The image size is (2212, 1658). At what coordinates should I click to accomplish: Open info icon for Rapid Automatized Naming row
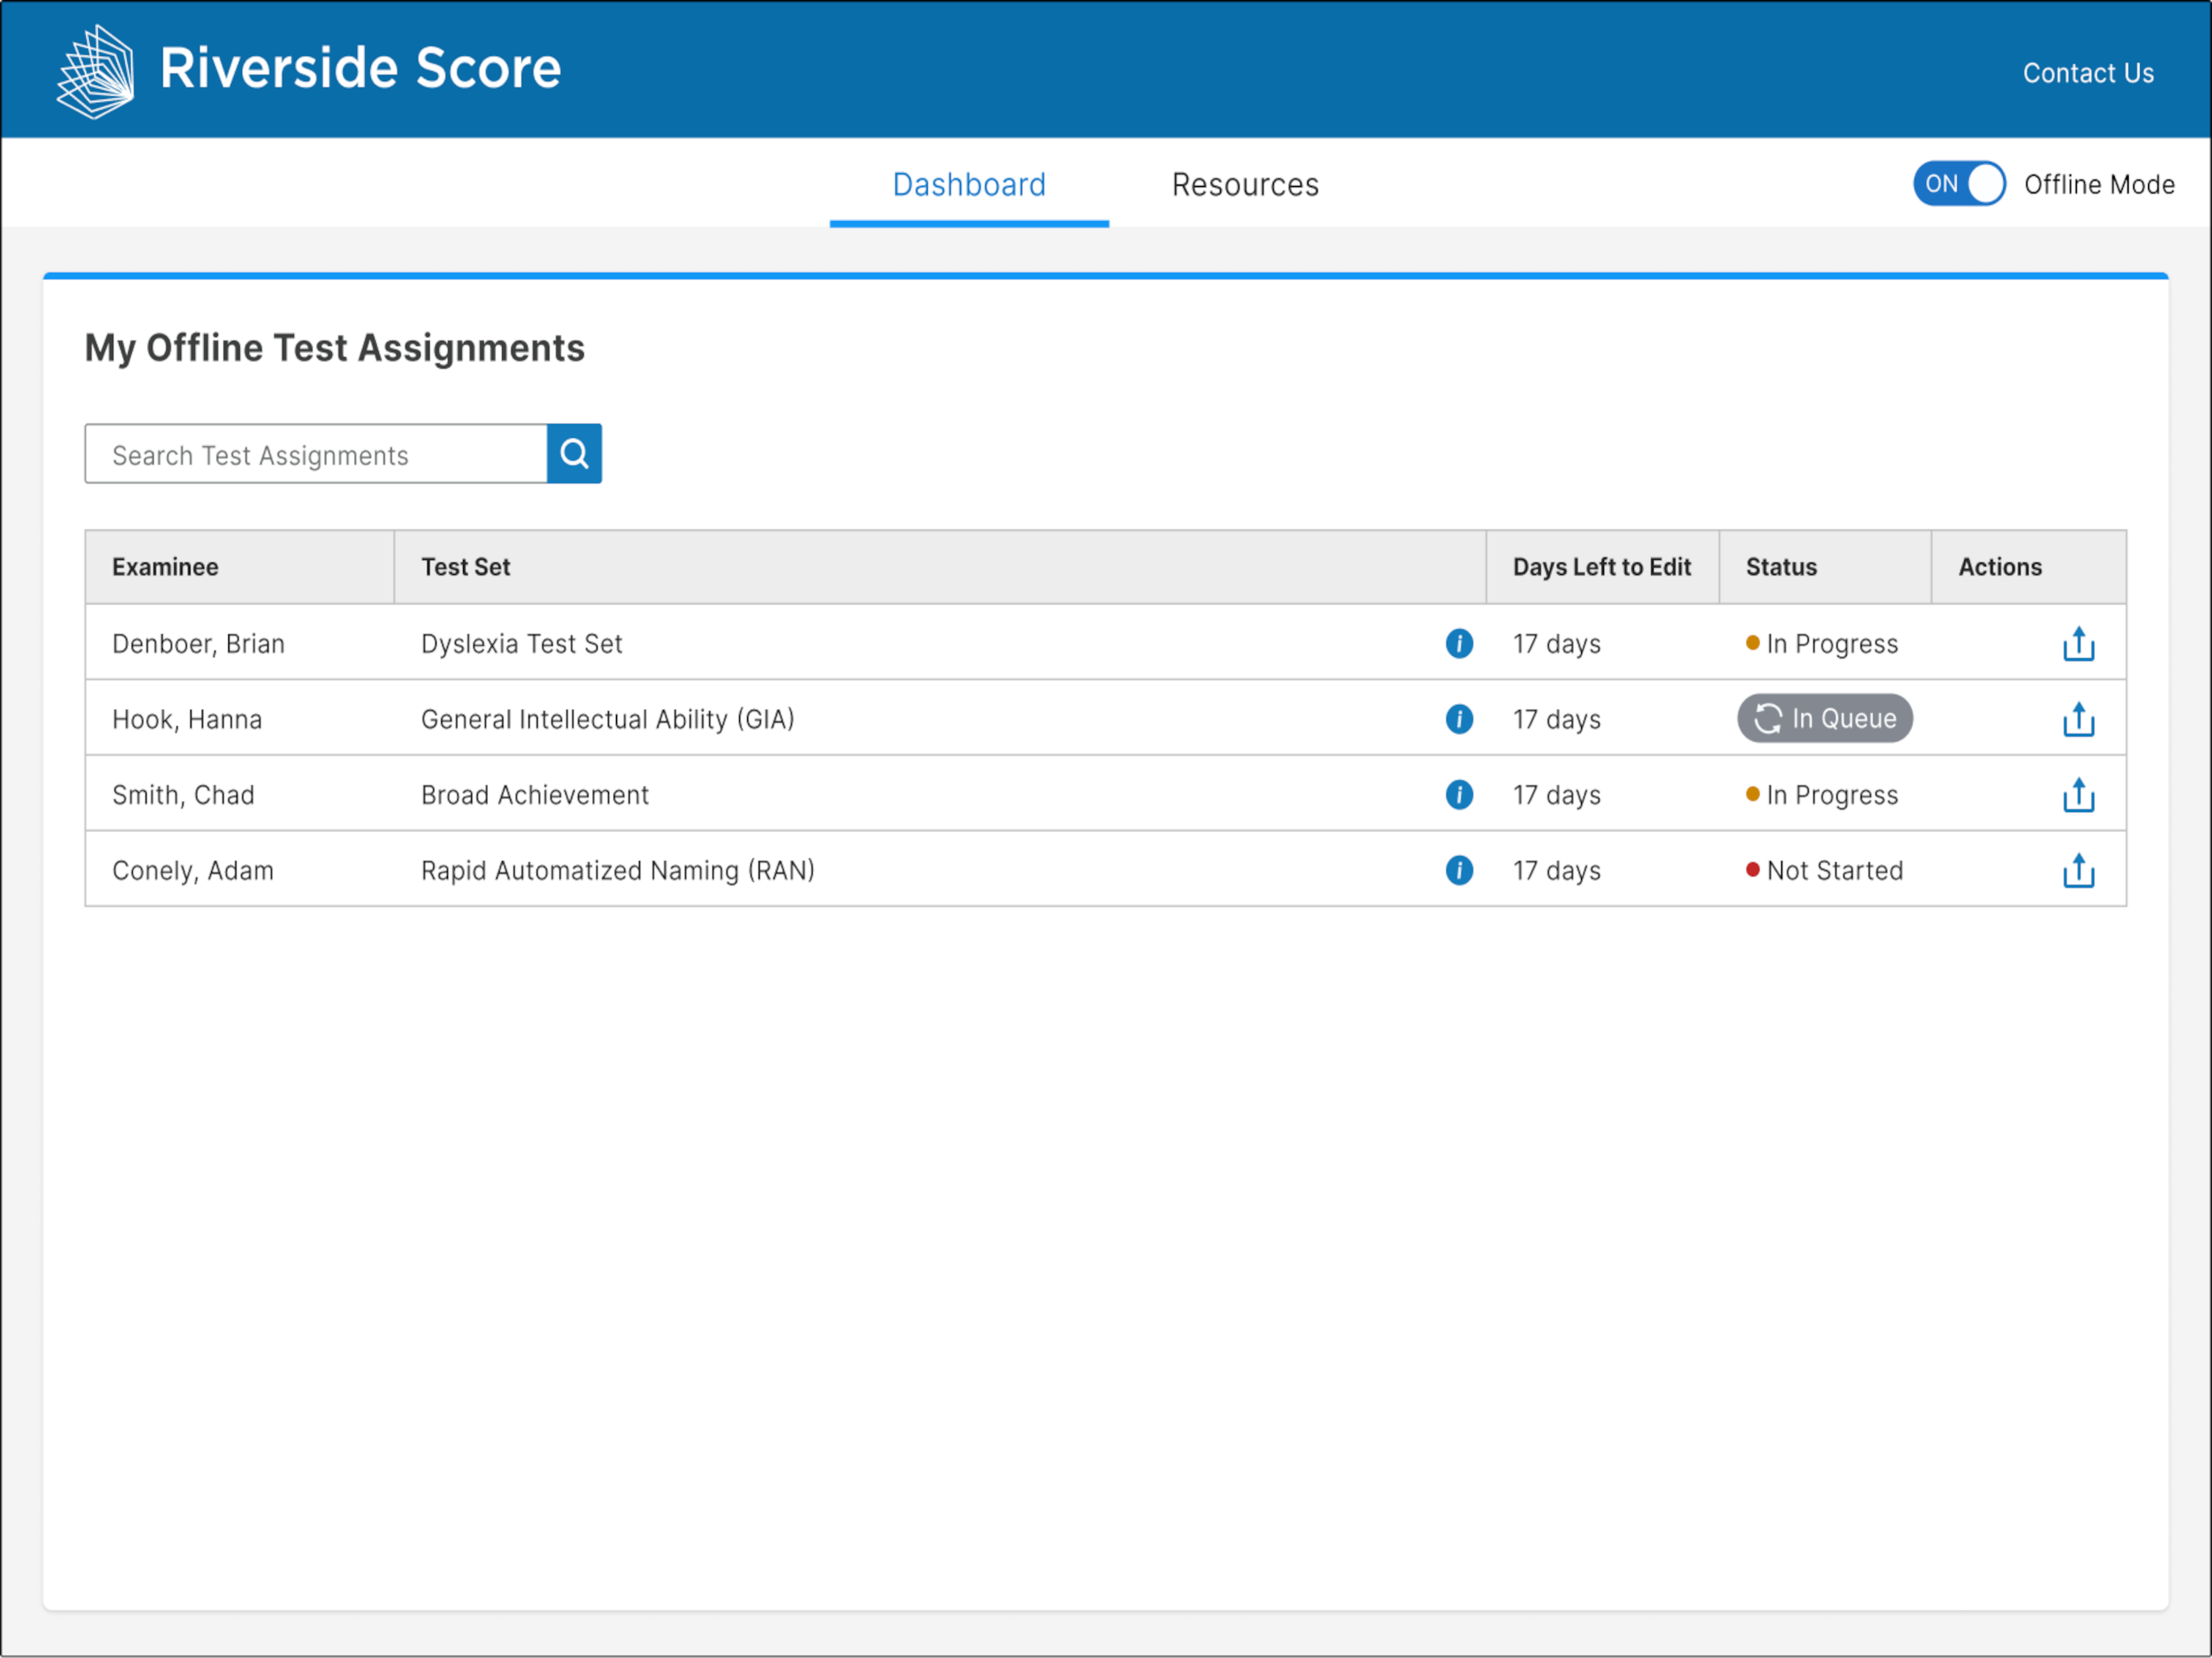(x=1459, y=870)
